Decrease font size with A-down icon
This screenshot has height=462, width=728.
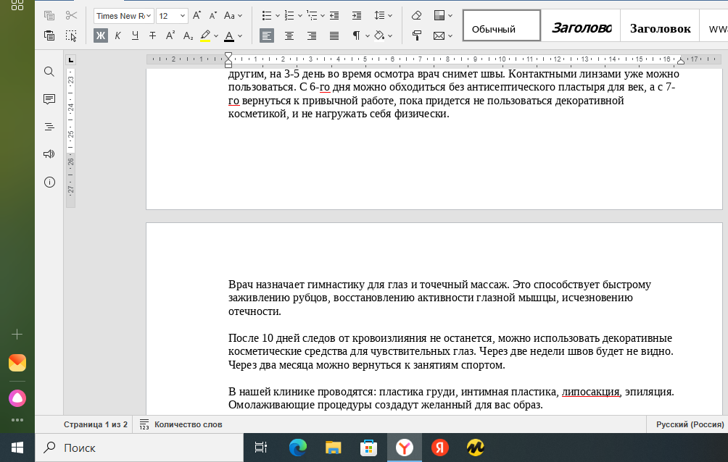coord(212,16)
